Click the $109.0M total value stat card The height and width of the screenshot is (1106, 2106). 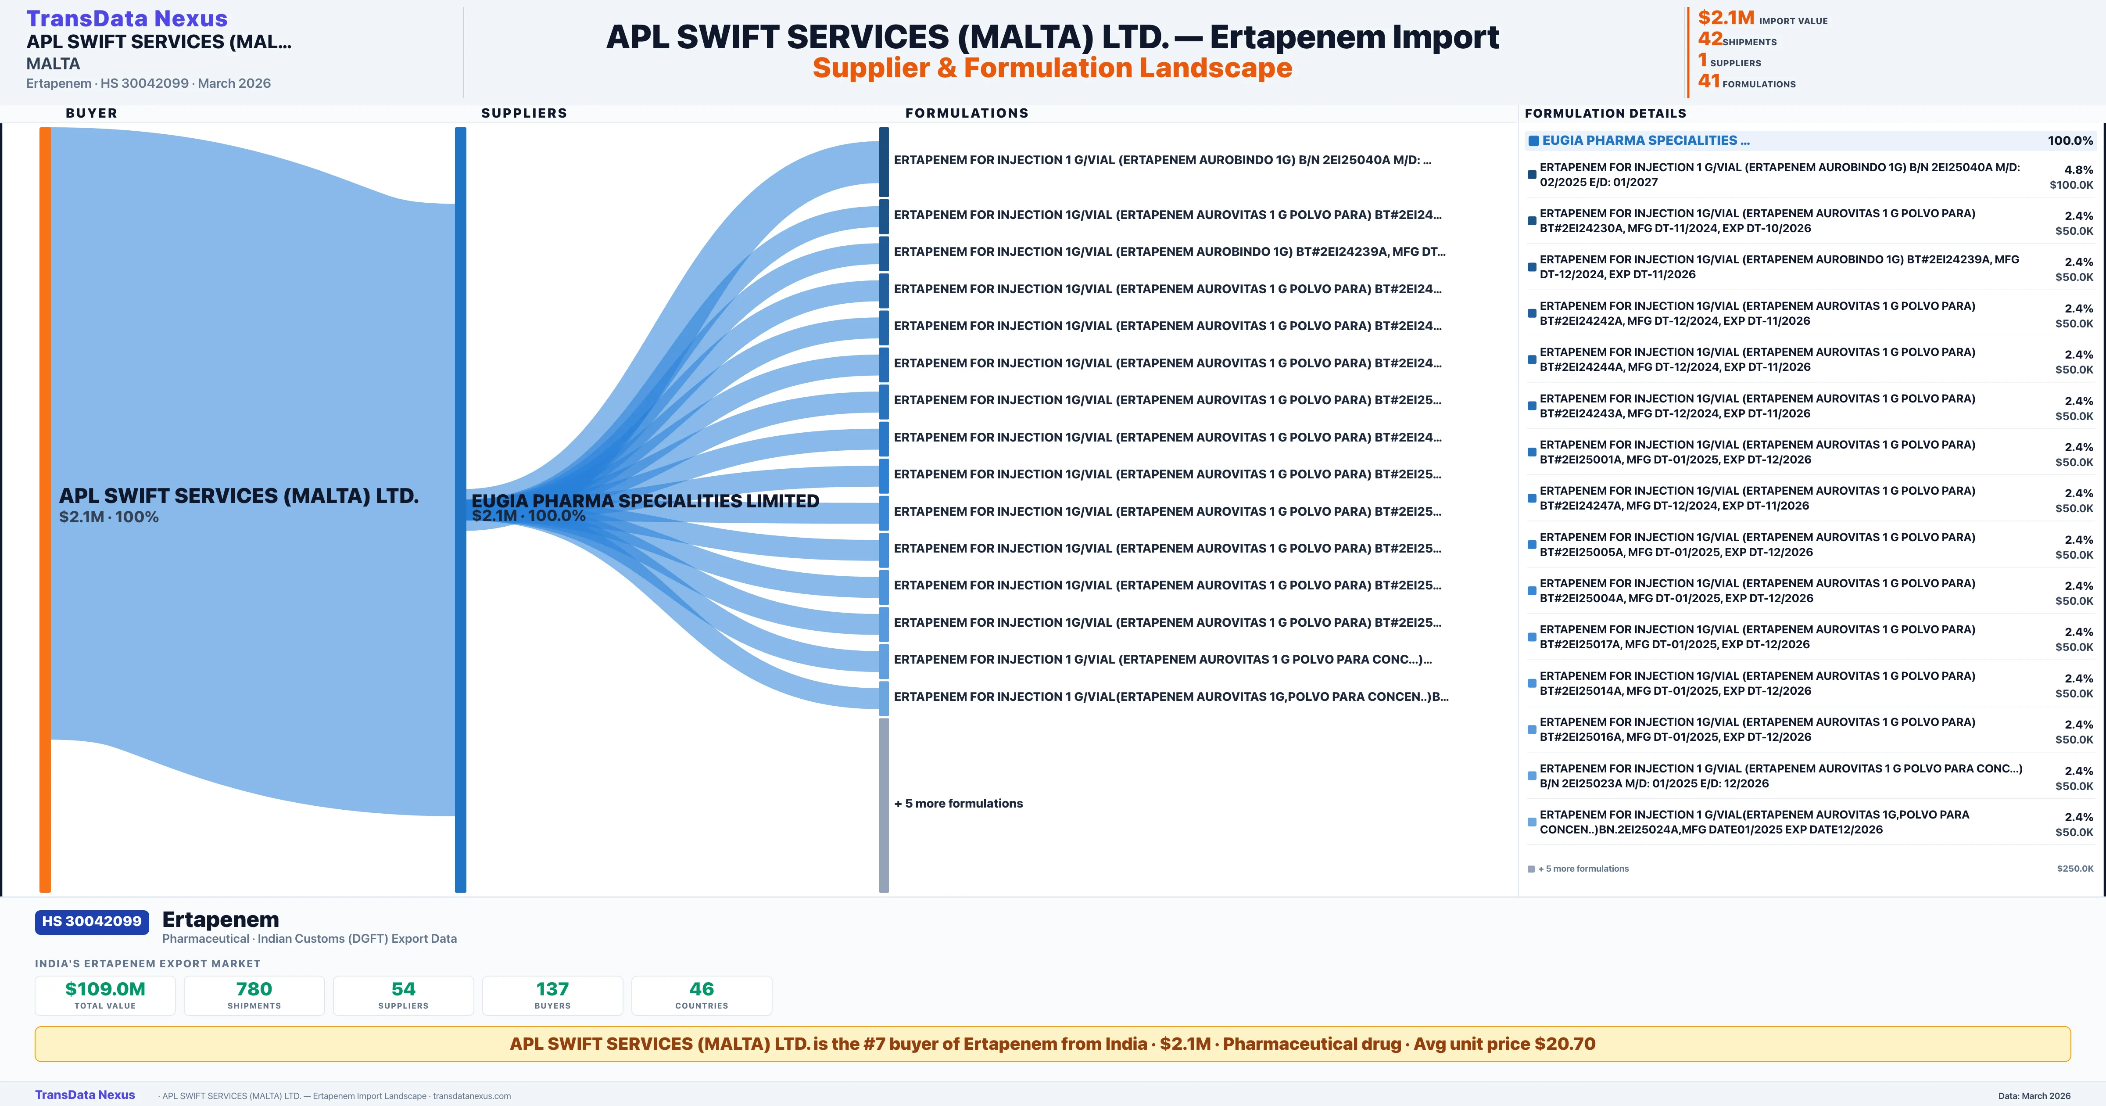click(105, 995)
